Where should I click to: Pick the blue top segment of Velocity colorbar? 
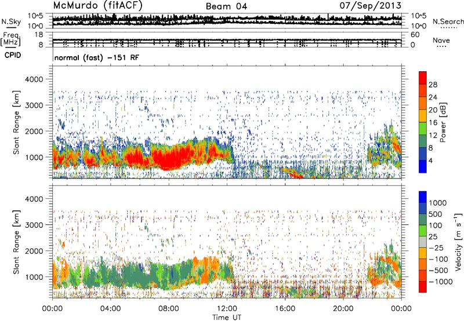pyautogui.click(x=423, y=197)
